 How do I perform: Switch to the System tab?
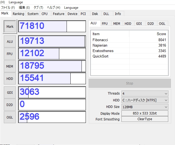click(33, 14)
